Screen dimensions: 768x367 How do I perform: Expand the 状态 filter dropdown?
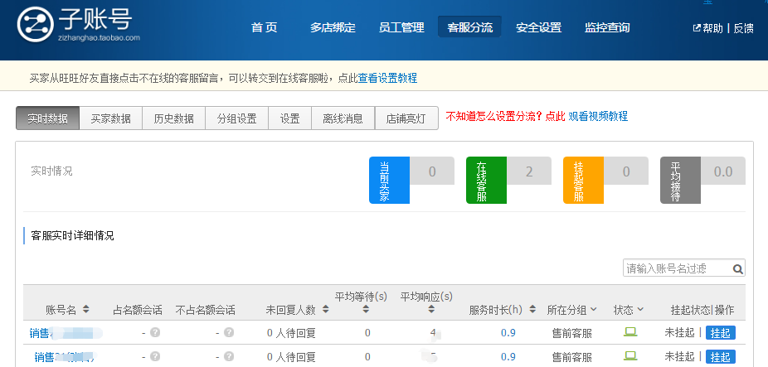click(640, 310)
